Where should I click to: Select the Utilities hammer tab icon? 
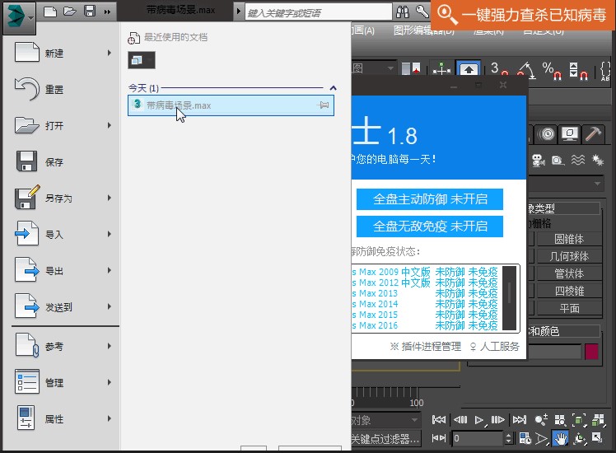592,133
